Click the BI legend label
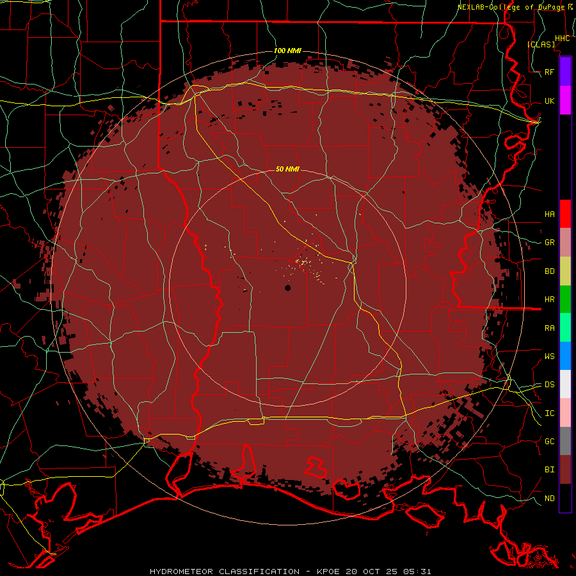The width and height of the screenshot is (576, 576). 550,470
